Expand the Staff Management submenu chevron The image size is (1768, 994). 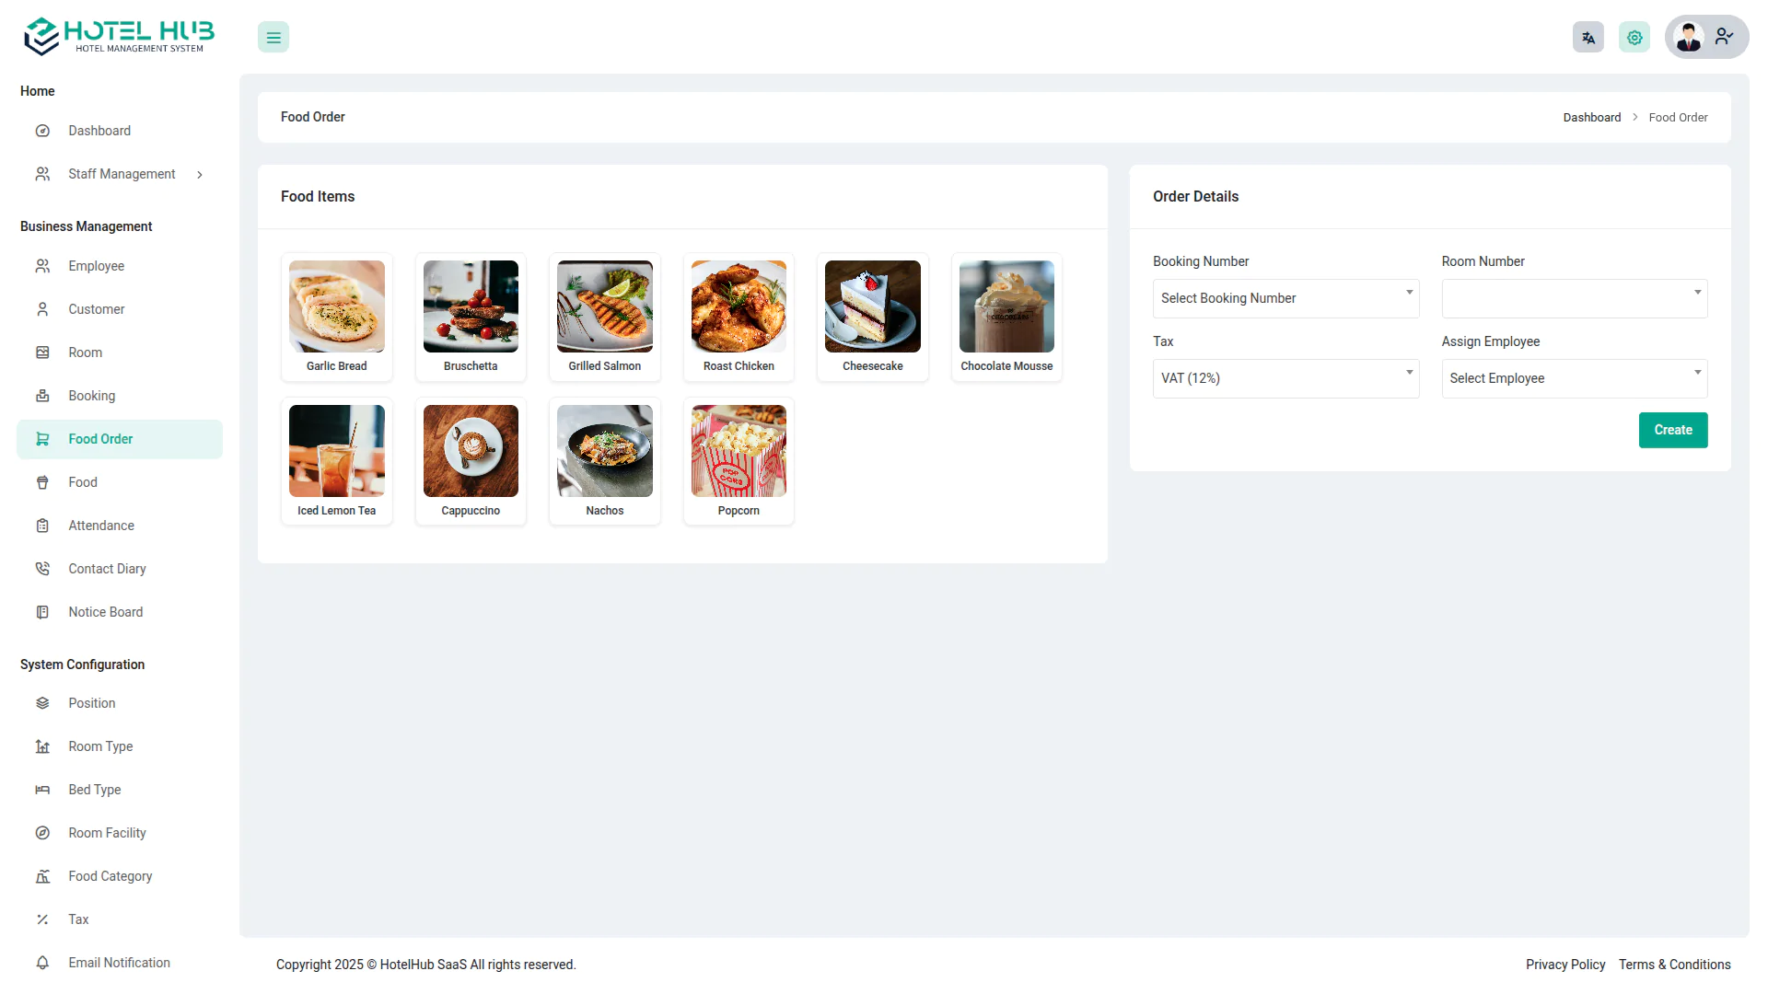tap(200, 175)
